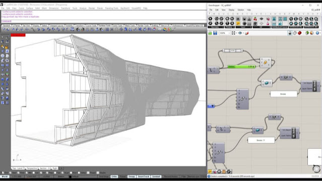This screenshot has width=322, height=181.
Task: Click the green sphere icon in the Grasshopper canvas toolbar
Action: coord(307,33)
